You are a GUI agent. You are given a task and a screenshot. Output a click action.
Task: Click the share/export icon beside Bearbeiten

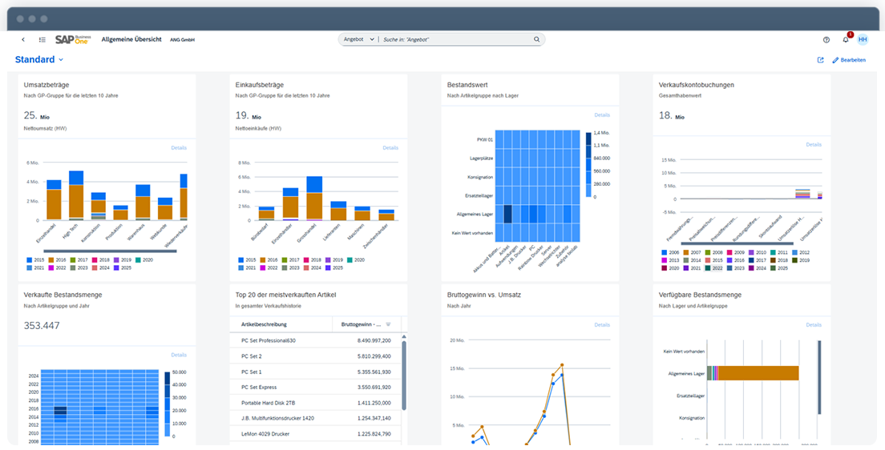[820, 60]
